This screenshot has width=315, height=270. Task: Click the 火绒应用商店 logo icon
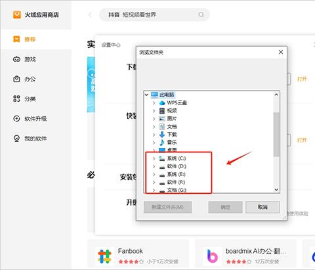point(17,14)
